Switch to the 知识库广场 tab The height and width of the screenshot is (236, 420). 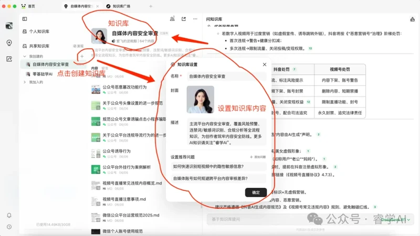click(118, 6)
